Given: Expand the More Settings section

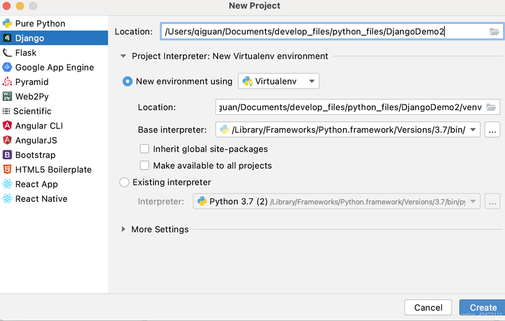Looking at the screenshot, I should click(123, 229).
